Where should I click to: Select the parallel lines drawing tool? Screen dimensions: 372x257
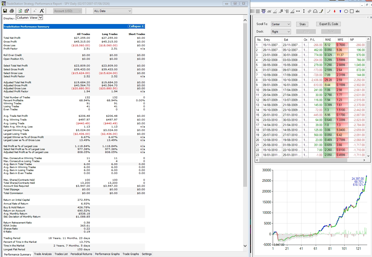point(309,11)
